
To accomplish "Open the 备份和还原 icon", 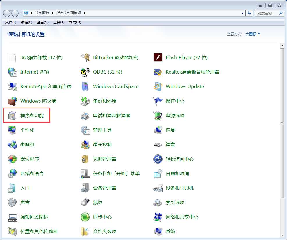I will (x=85, y=101).
